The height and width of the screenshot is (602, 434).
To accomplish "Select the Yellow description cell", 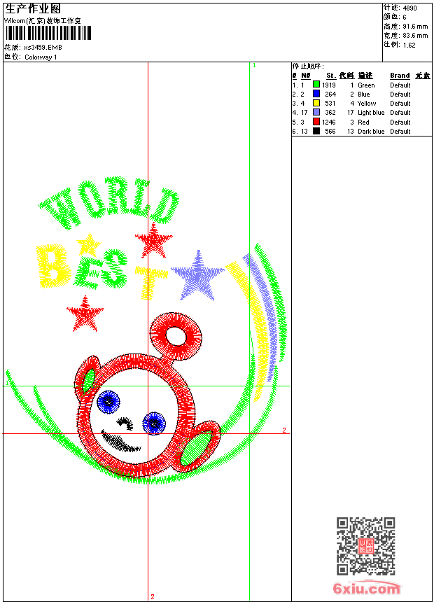I will tap(367, 104).
